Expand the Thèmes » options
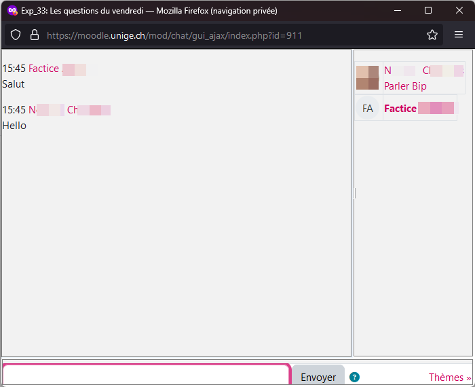This screenshot has width=475, height=387. coord(449,377)
